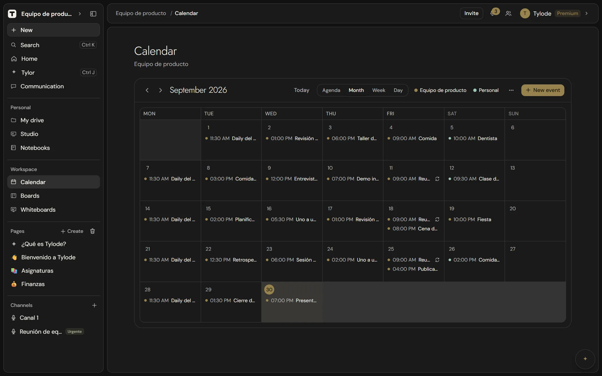This screenshot has width=602, height=376.
Task: Open 04:00 PM Publica... event
Action: (413, 269)
